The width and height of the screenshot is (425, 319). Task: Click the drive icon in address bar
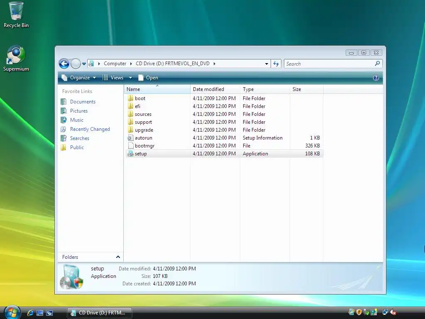point(91,64)
